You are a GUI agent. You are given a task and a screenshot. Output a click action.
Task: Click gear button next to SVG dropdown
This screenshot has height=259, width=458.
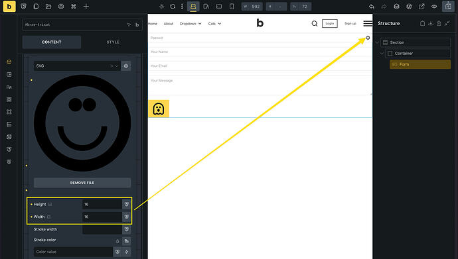tap(126, 66)
